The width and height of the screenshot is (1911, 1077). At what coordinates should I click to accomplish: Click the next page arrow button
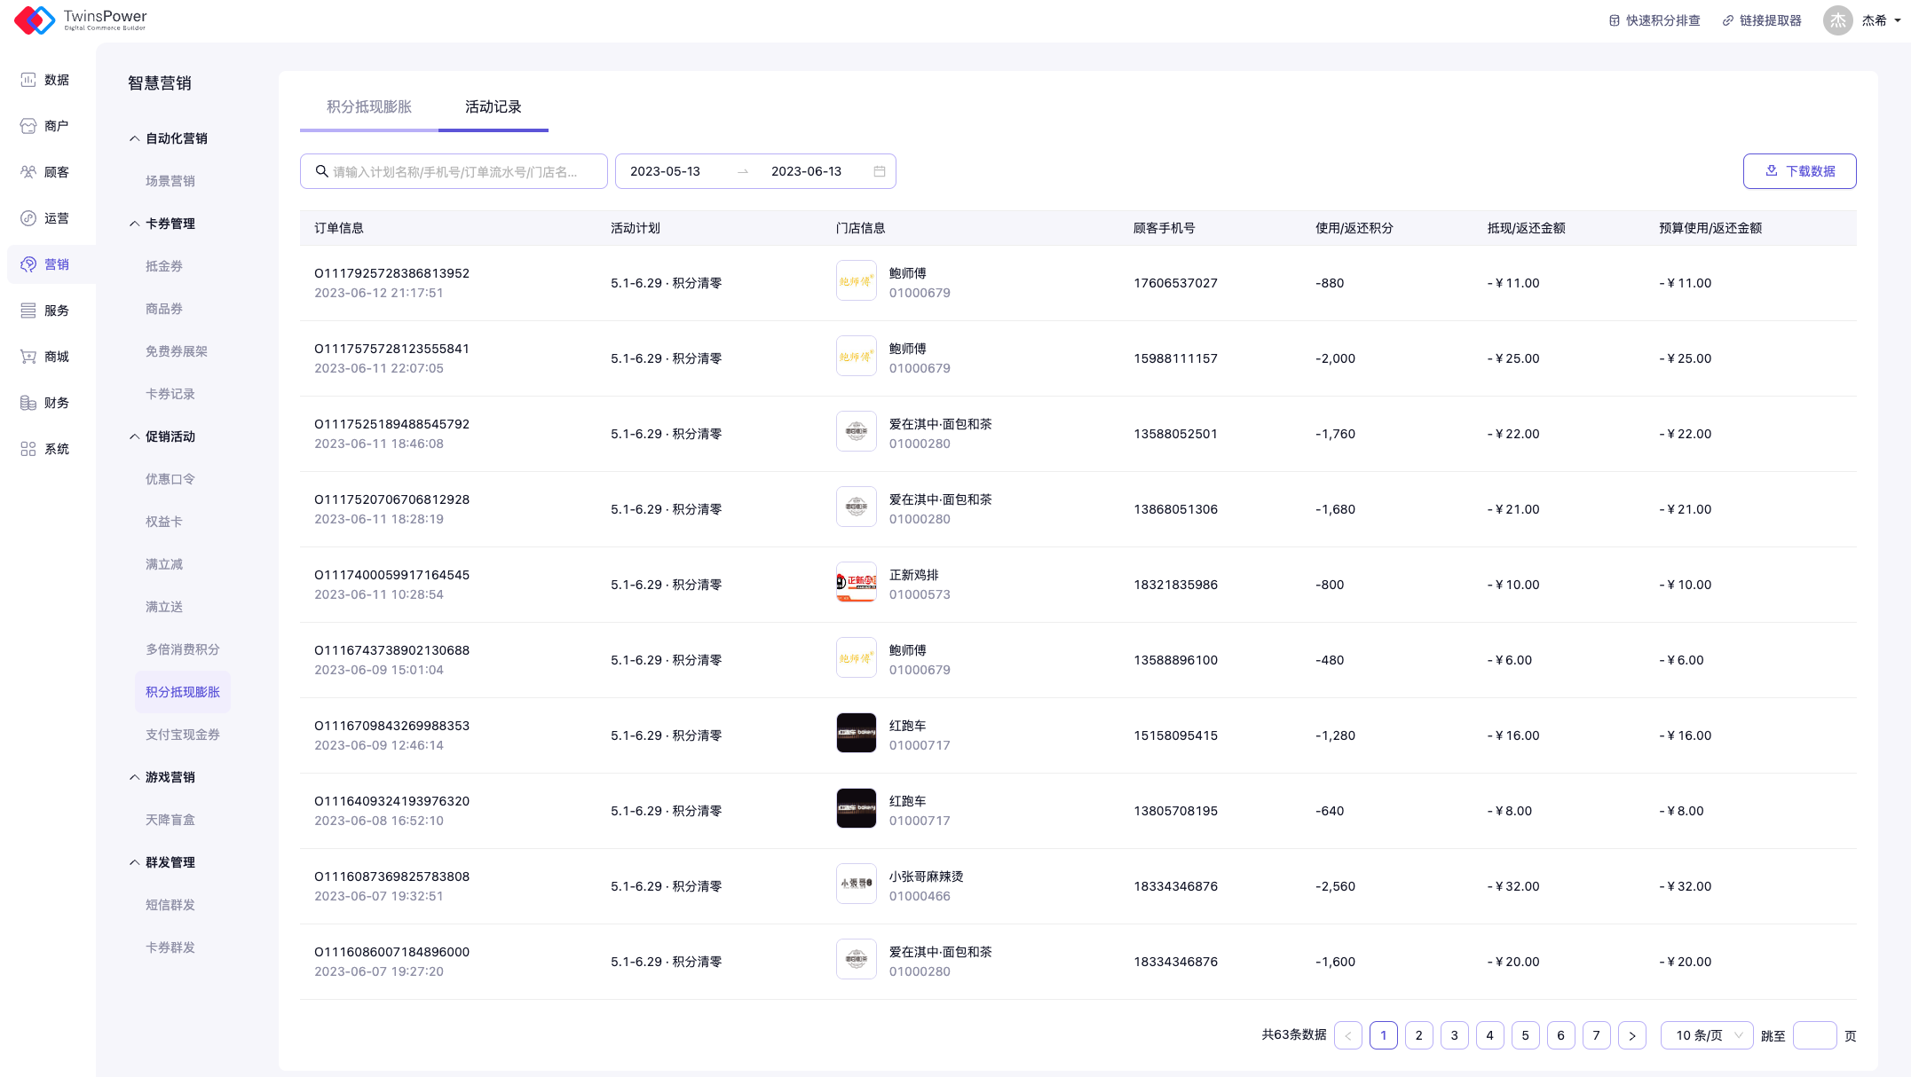pyautogui.click(x=1631, y=1035)
